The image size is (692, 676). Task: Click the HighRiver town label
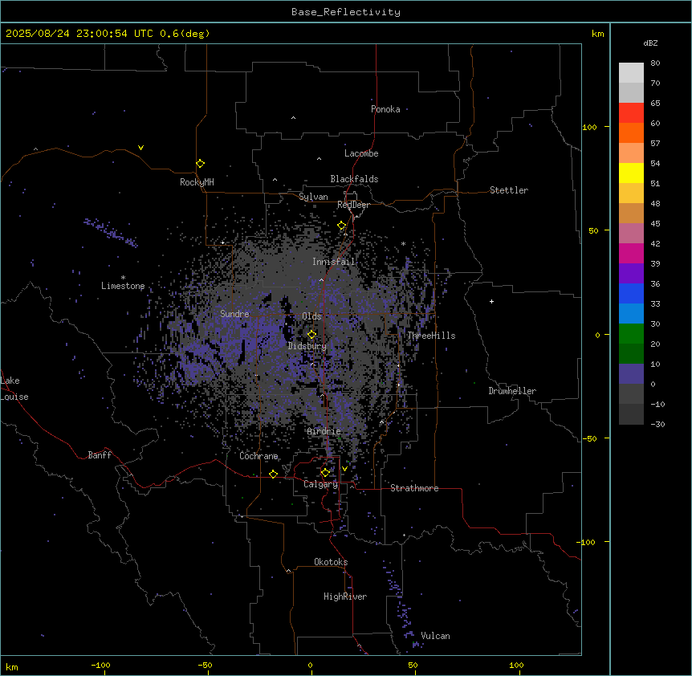pyautogui.click(x=345, y=597)
